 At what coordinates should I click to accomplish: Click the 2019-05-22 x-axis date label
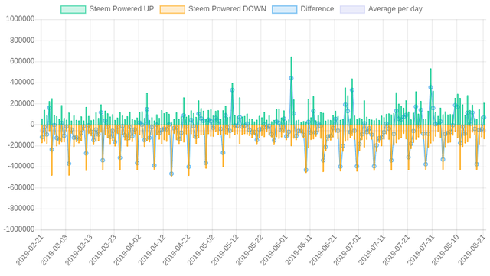[249, 251]
